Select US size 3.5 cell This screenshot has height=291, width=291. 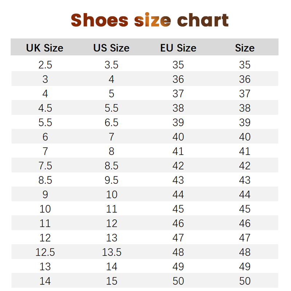111,65
